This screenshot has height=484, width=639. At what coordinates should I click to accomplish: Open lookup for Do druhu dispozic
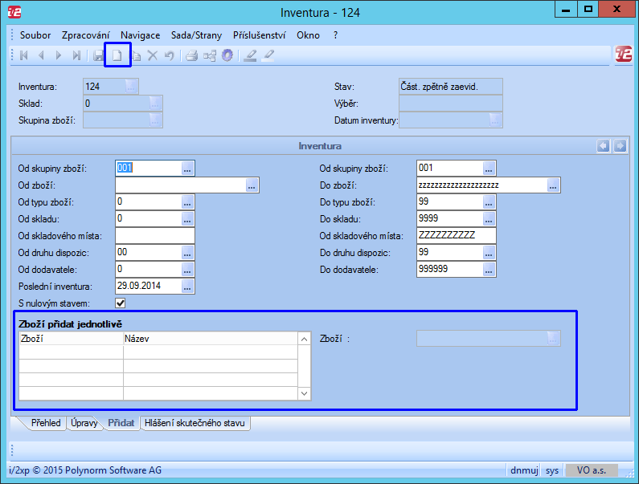pyautogui.click(x=489, y=252)
